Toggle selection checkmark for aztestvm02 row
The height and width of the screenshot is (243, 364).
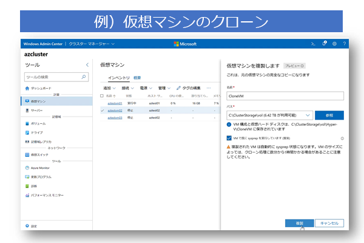tap(102, 111)
